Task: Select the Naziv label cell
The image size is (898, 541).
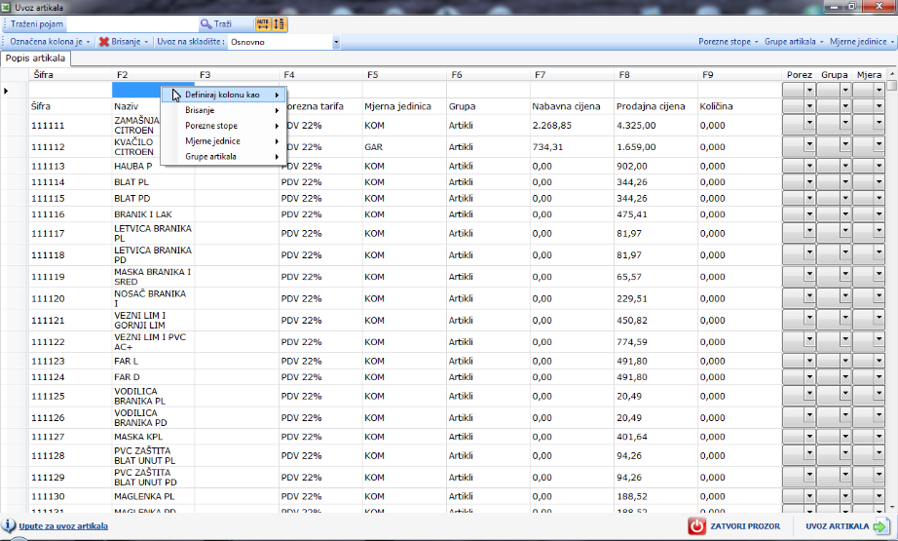Action: [136, 106]
